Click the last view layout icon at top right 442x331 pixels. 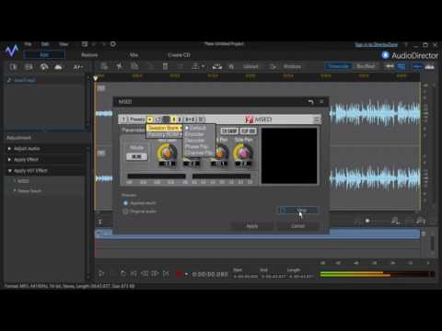click(x=430, y=66)
